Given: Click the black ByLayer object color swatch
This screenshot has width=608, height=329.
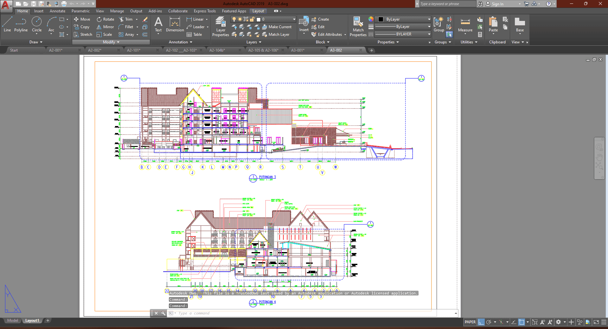Looking at the screenshot, I should click(381, 19).
